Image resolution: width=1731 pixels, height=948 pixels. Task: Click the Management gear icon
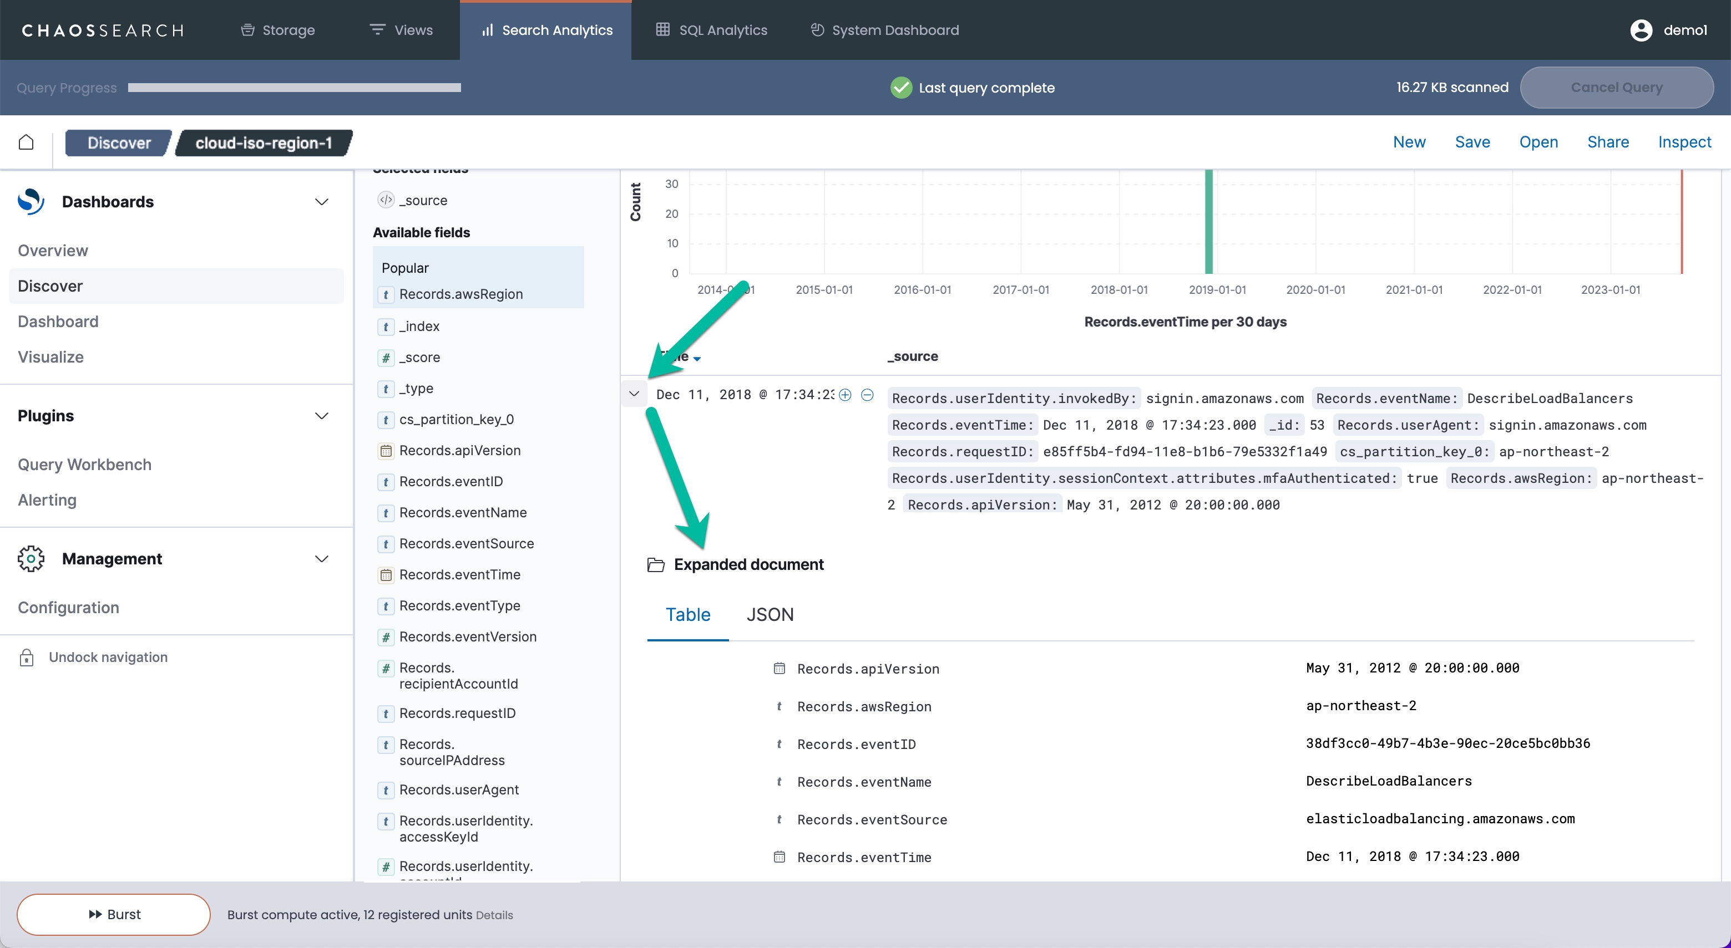(31, 559)
